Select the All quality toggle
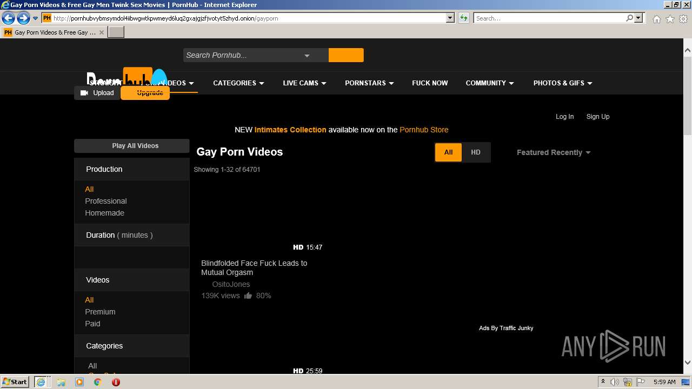 (448, 152)
